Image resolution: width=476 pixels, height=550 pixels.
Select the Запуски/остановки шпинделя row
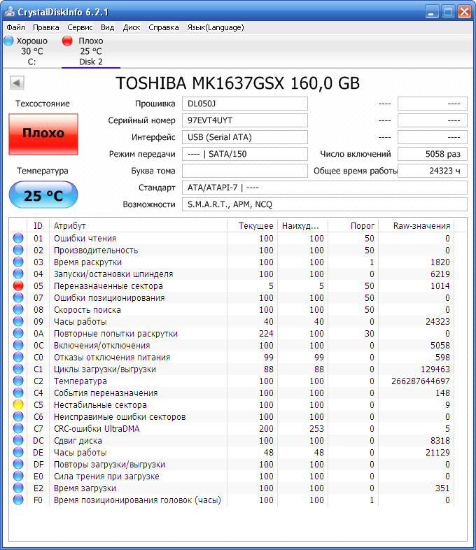[232, 274]
